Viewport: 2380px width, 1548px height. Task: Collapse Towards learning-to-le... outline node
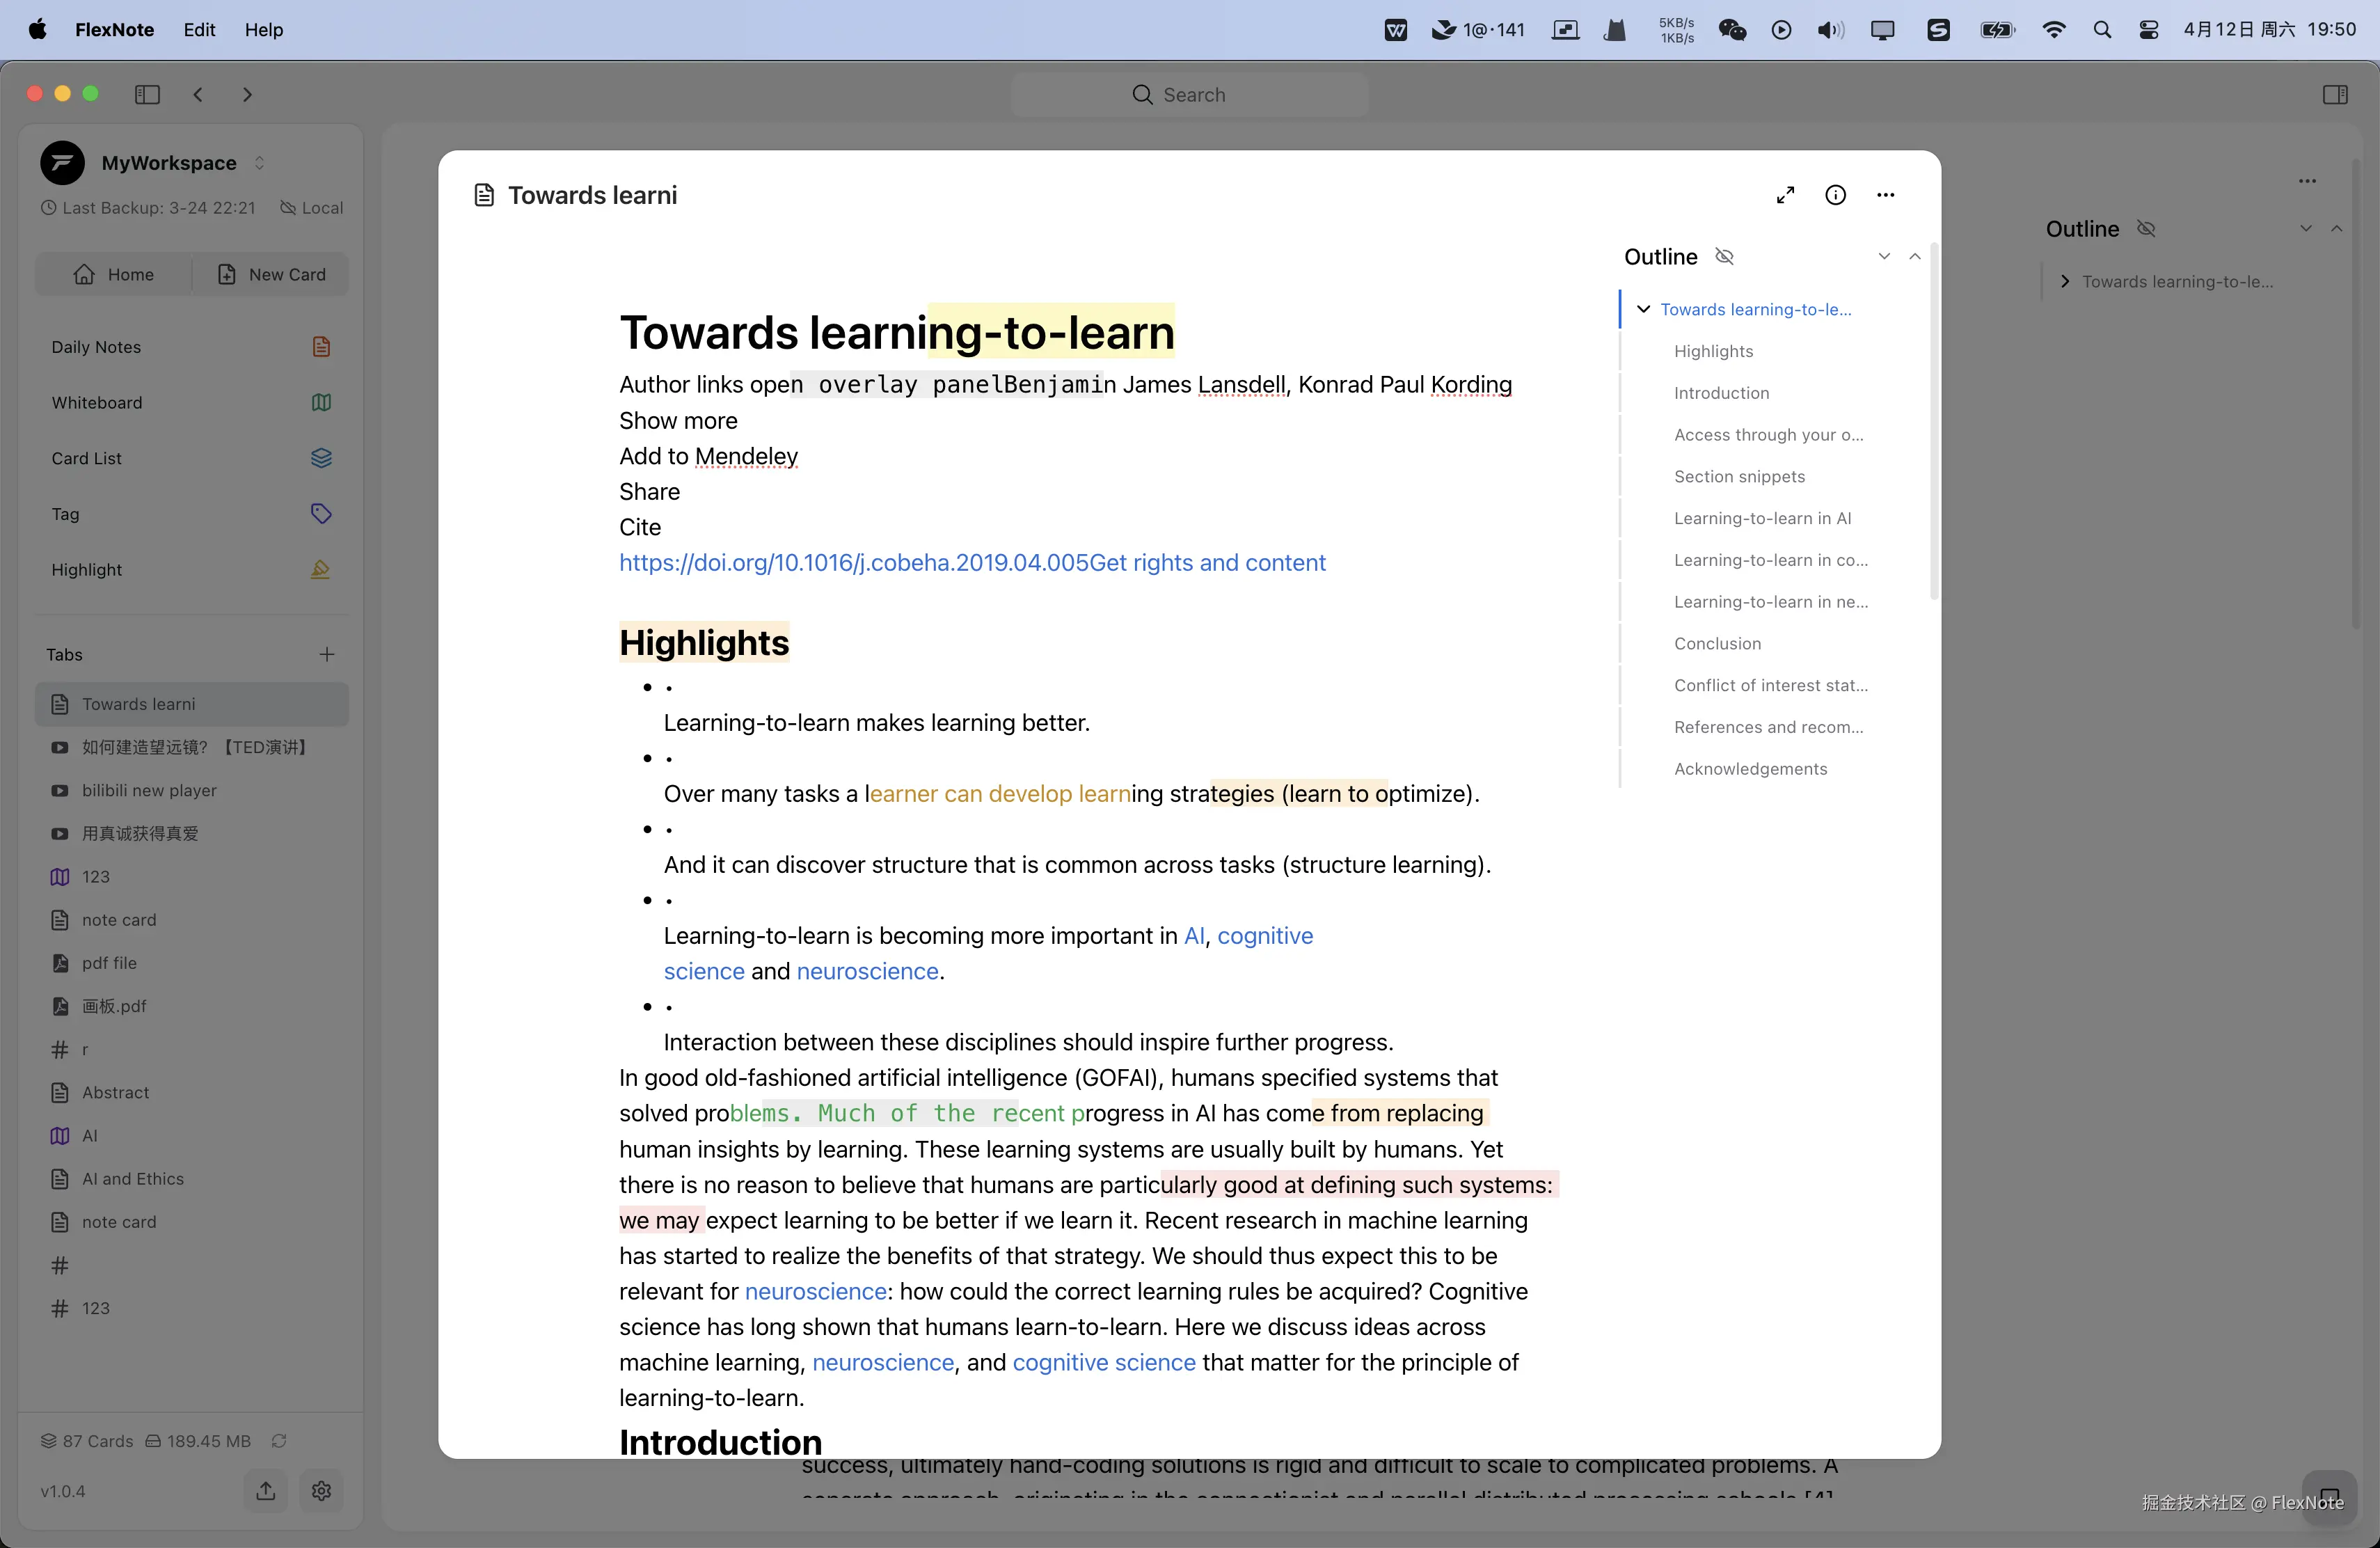[x=1643, y=309]
